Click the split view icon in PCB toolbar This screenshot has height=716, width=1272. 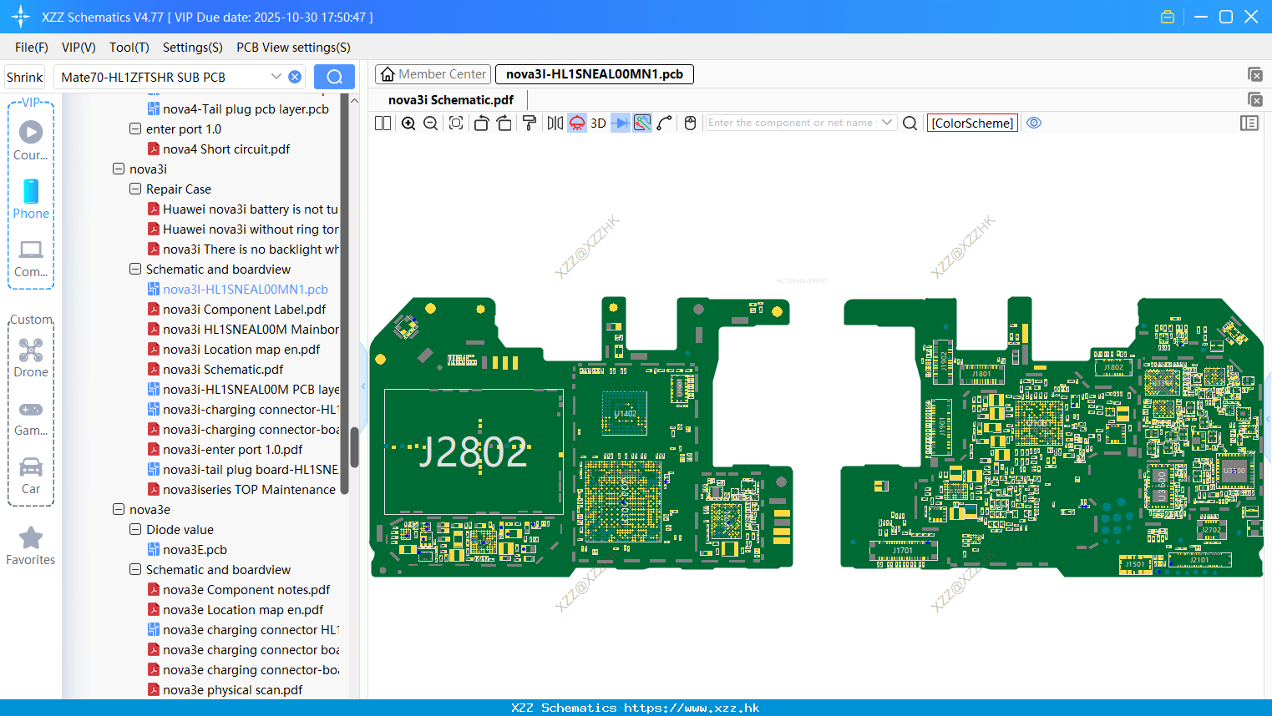pos(383,123)
